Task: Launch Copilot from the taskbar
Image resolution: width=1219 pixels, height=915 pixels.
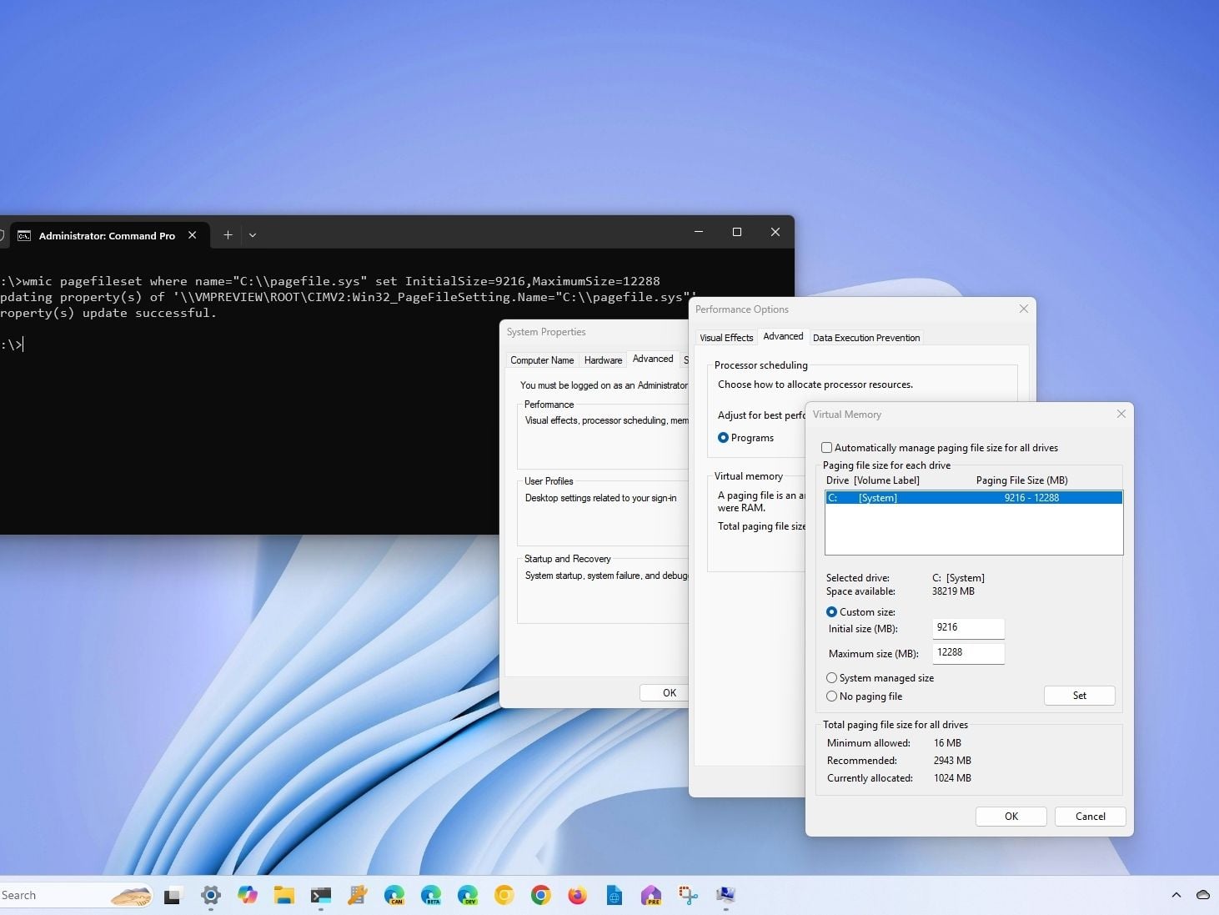Action: [x=248, y=896]
